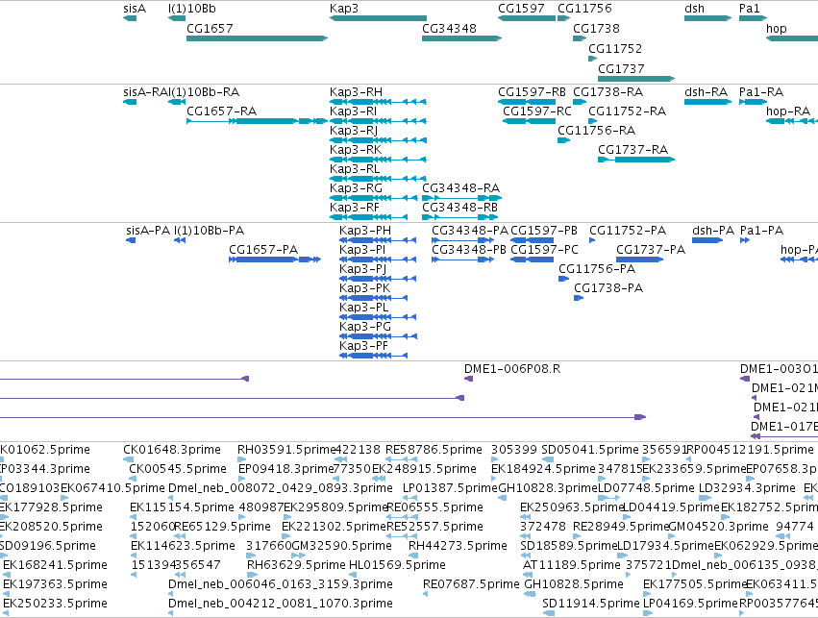Click the CG11752-RA transcript label

(x=627, y=111)
